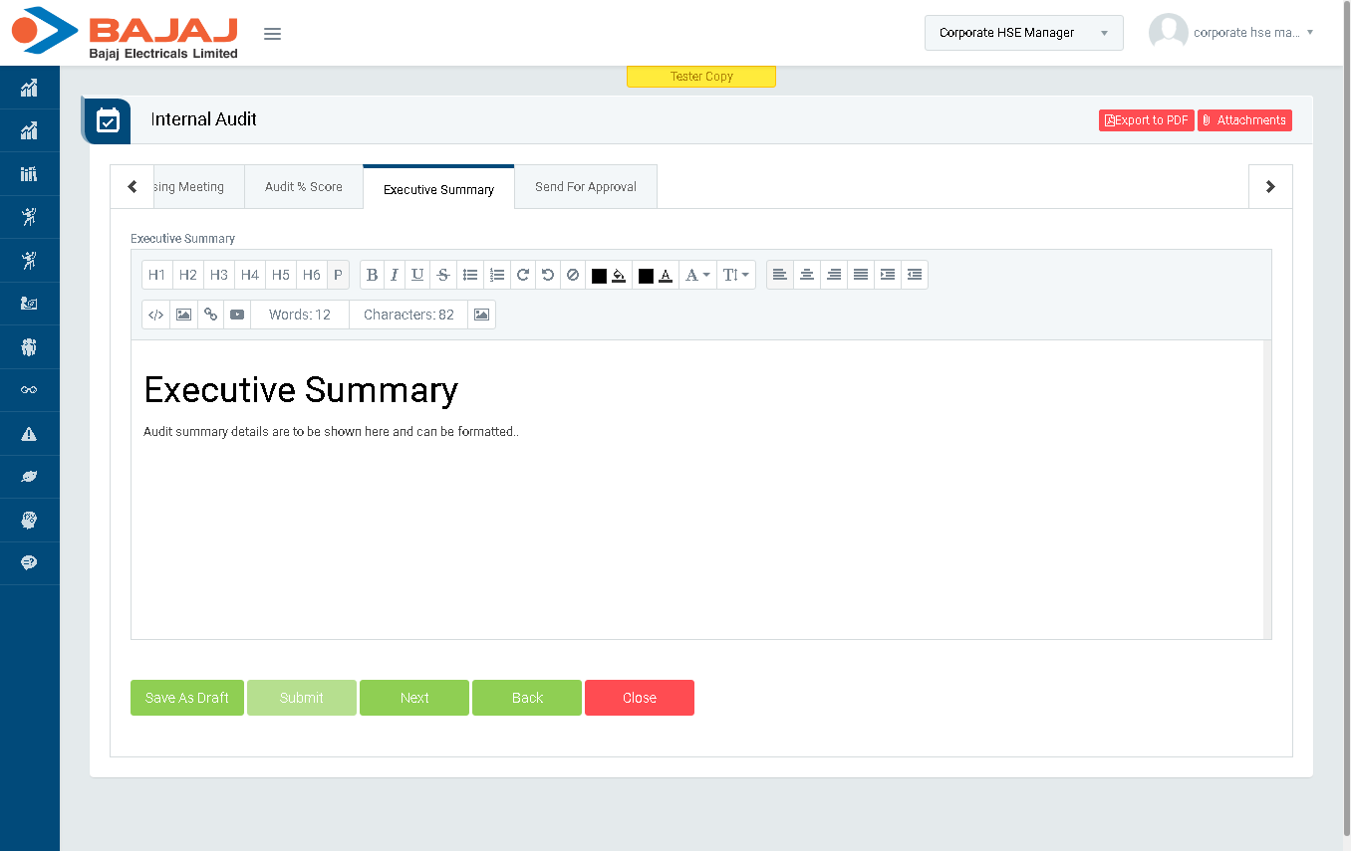Click the Export to PDF button
The width and height of the screenshot is (1351, 851).
click(x=1146, y=120)
